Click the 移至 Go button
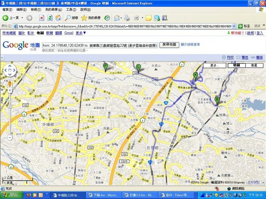The height and width of the screenshot is (199, 266). [x=244, y=26]
